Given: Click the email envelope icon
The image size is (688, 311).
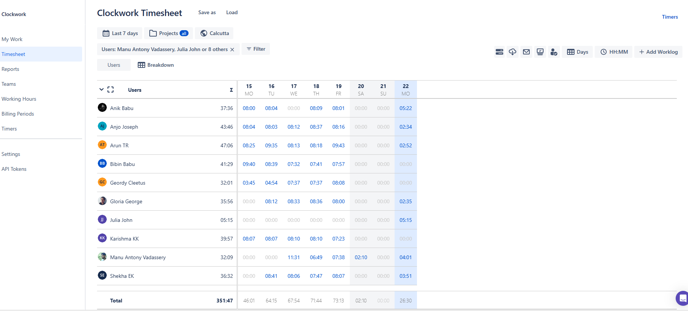Looking at the screenshot, I should point(526,52).
